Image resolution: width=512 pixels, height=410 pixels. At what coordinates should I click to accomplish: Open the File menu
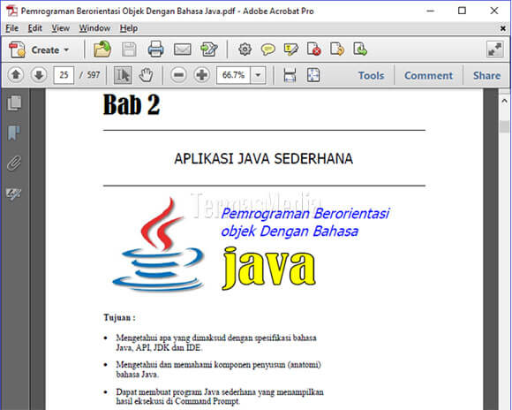(11, 28)
